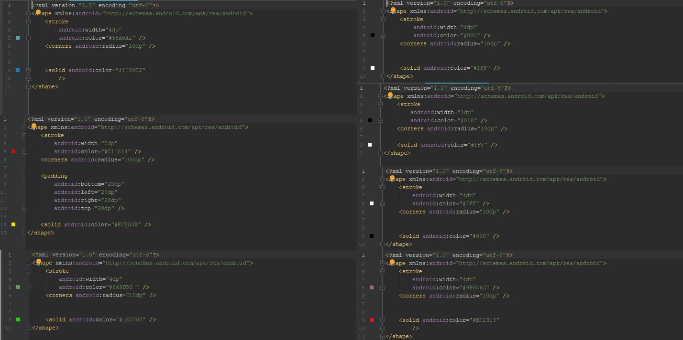Image resolution: width=683 pixels, height=340 pixels.
Task: Click line number 15 in the padding file gutter
Action: (x=4, y=233)
